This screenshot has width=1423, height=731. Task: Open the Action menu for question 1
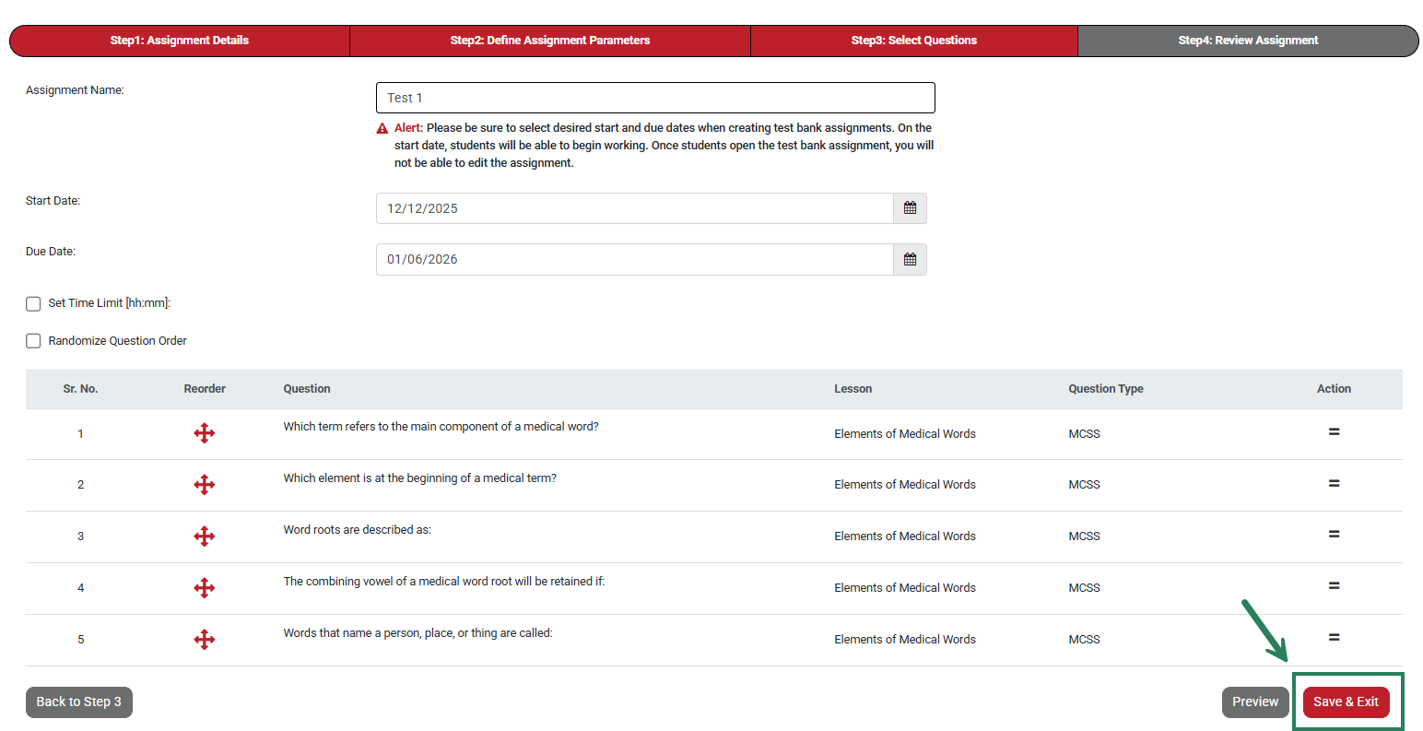[1334, 431]
